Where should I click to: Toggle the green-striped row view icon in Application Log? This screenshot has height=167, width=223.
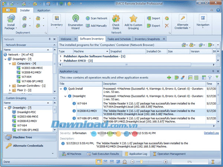[196, 77]
